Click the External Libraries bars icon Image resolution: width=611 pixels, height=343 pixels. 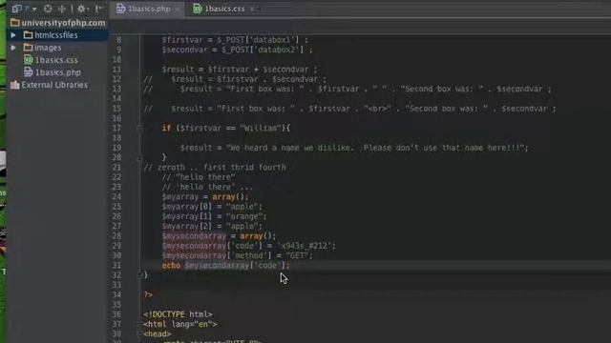pyautogui.click(x=15, y=85)
